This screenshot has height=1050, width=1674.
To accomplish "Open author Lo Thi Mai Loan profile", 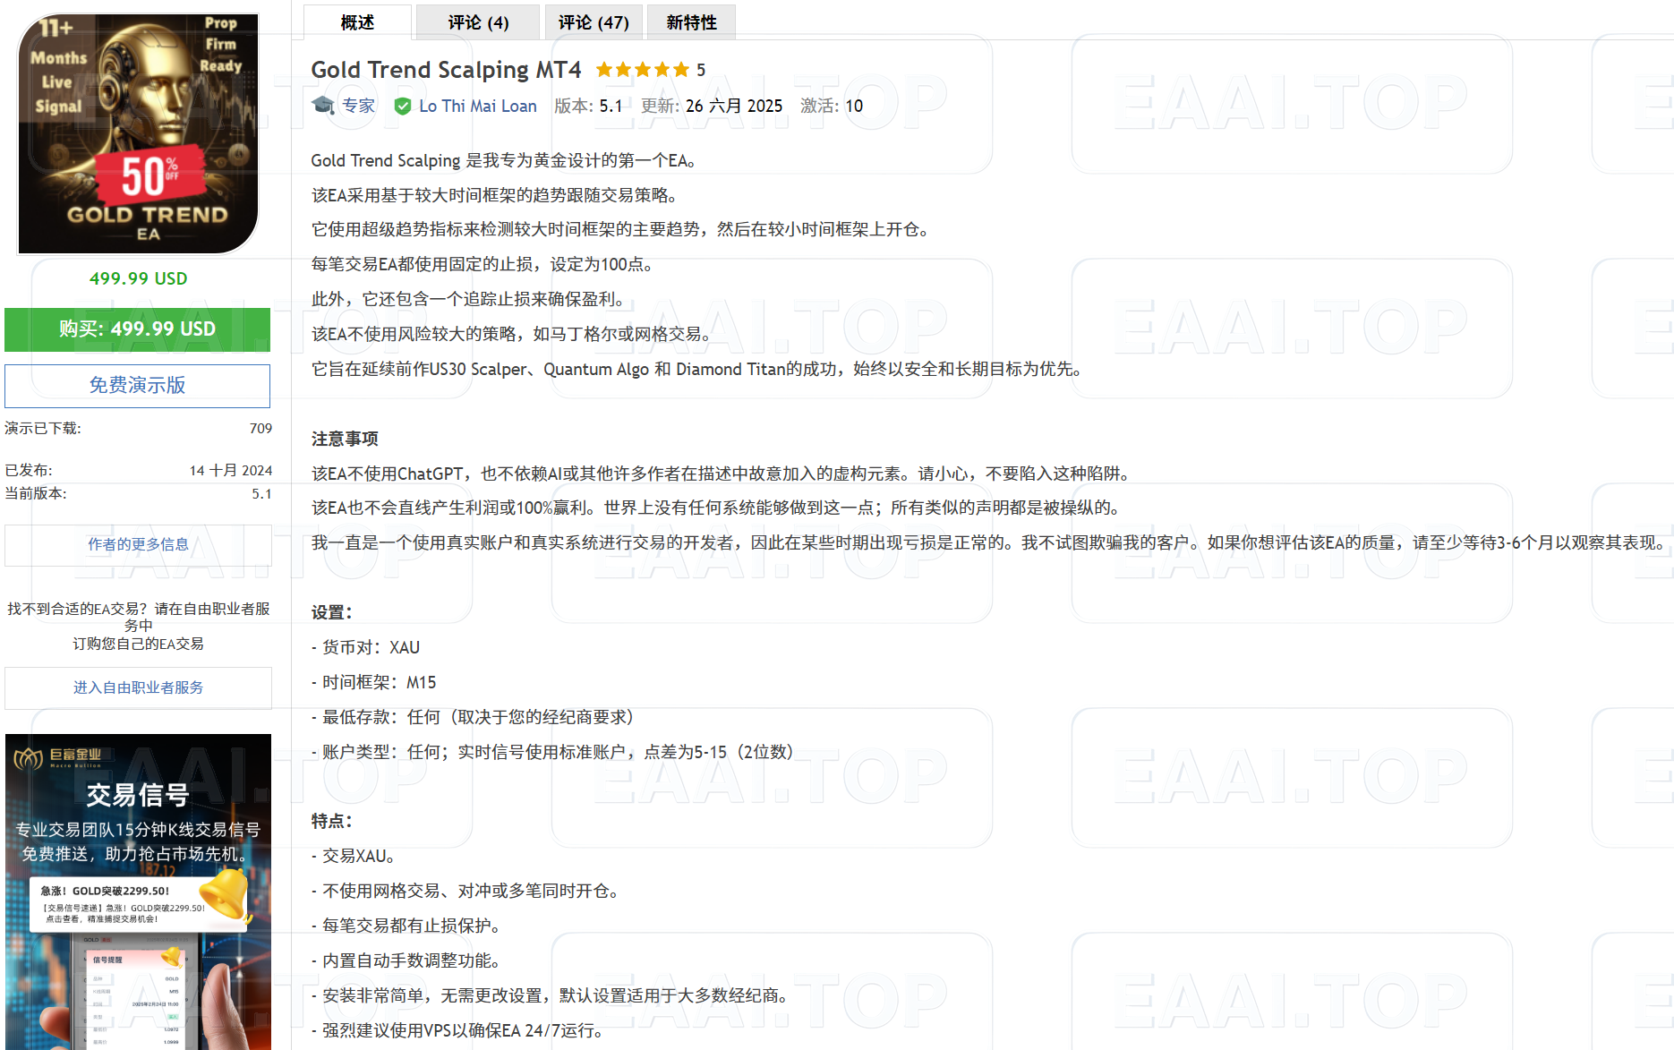I will click(478, 107).
